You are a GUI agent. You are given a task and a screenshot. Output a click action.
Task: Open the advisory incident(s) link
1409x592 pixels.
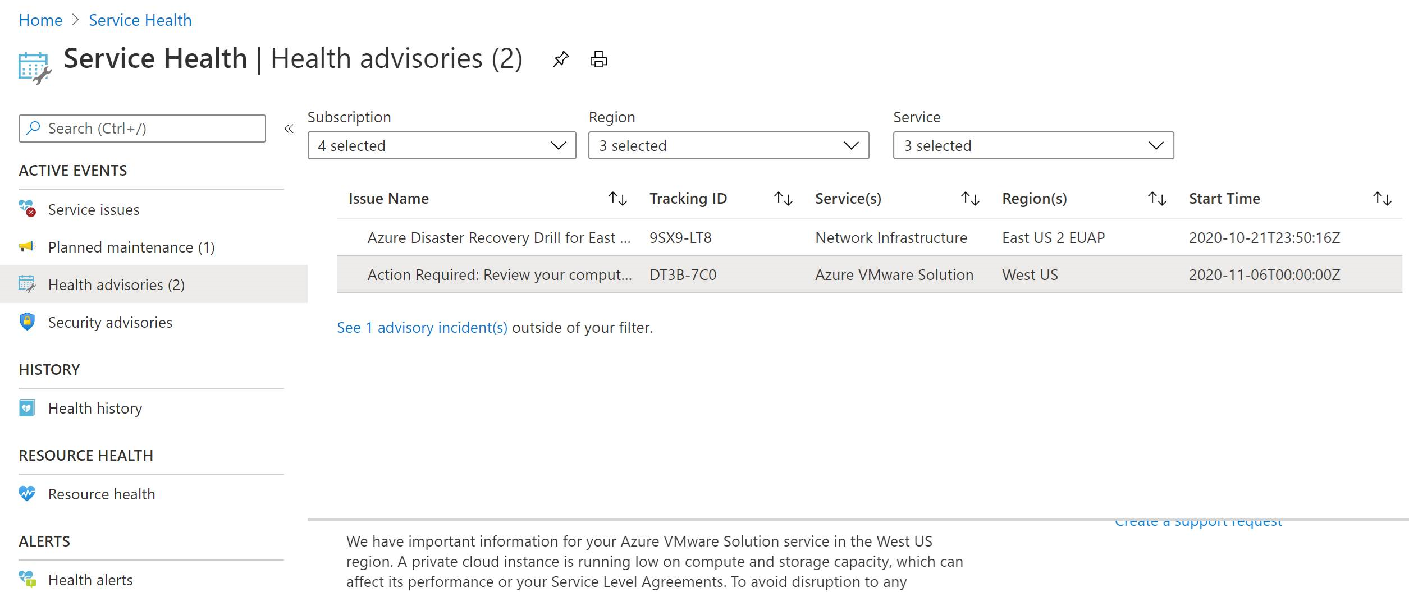pyautogui.click(x=422, y=328)
